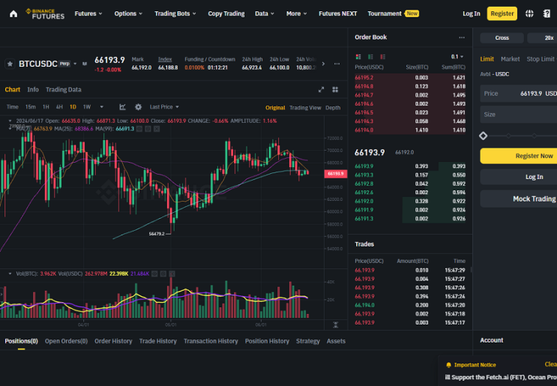Open the Trading Data tab

[64, 89]
